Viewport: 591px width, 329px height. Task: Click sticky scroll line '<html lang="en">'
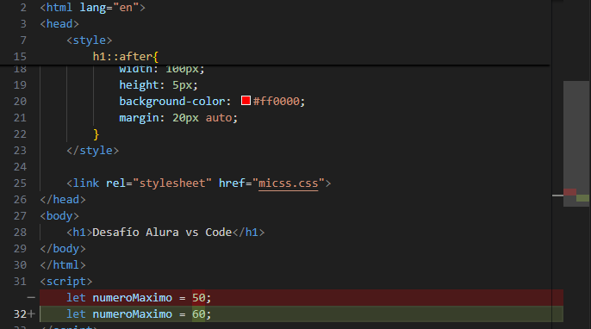coord(93,8)
